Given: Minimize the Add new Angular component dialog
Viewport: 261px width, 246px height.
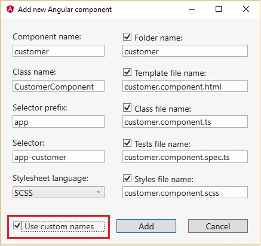Looking at the screenshot, I should click(192, 9).
